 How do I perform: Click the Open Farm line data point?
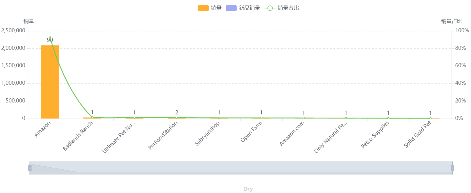261,118
